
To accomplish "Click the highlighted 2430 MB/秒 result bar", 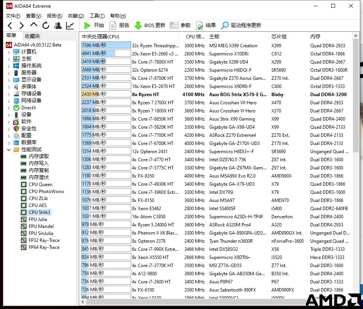I will 106,94.
